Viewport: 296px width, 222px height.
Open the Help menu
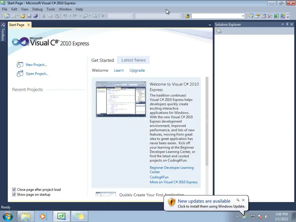pos(79,9)
